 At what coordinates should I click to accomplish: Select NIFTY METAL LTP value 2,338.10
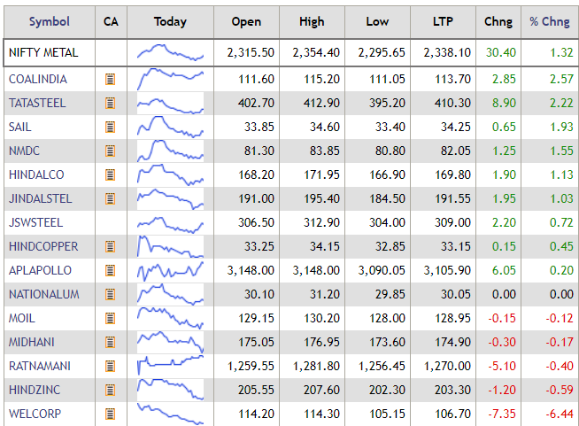pyautogui.click(x=447, y=53)
